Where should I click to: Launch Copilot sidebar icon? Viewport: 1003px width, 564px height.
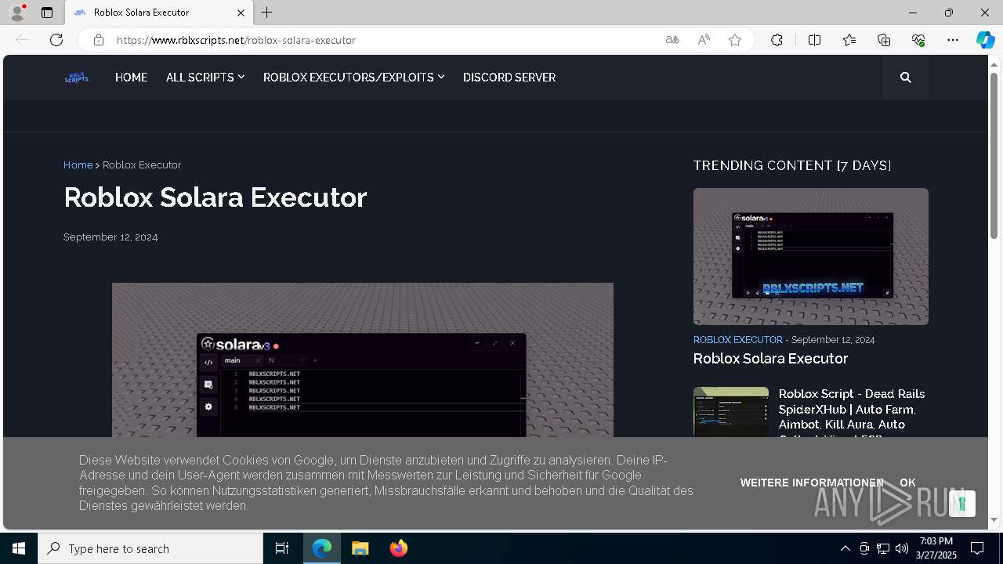(x=985, y=40)
